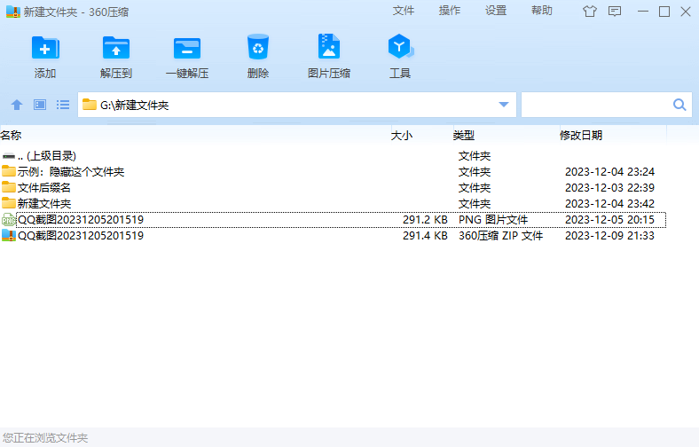Screen dimensions: 699x447
Task: Click the date 2023-12-03 22:39
Action: pyautogui.click(x=609, y=188)
